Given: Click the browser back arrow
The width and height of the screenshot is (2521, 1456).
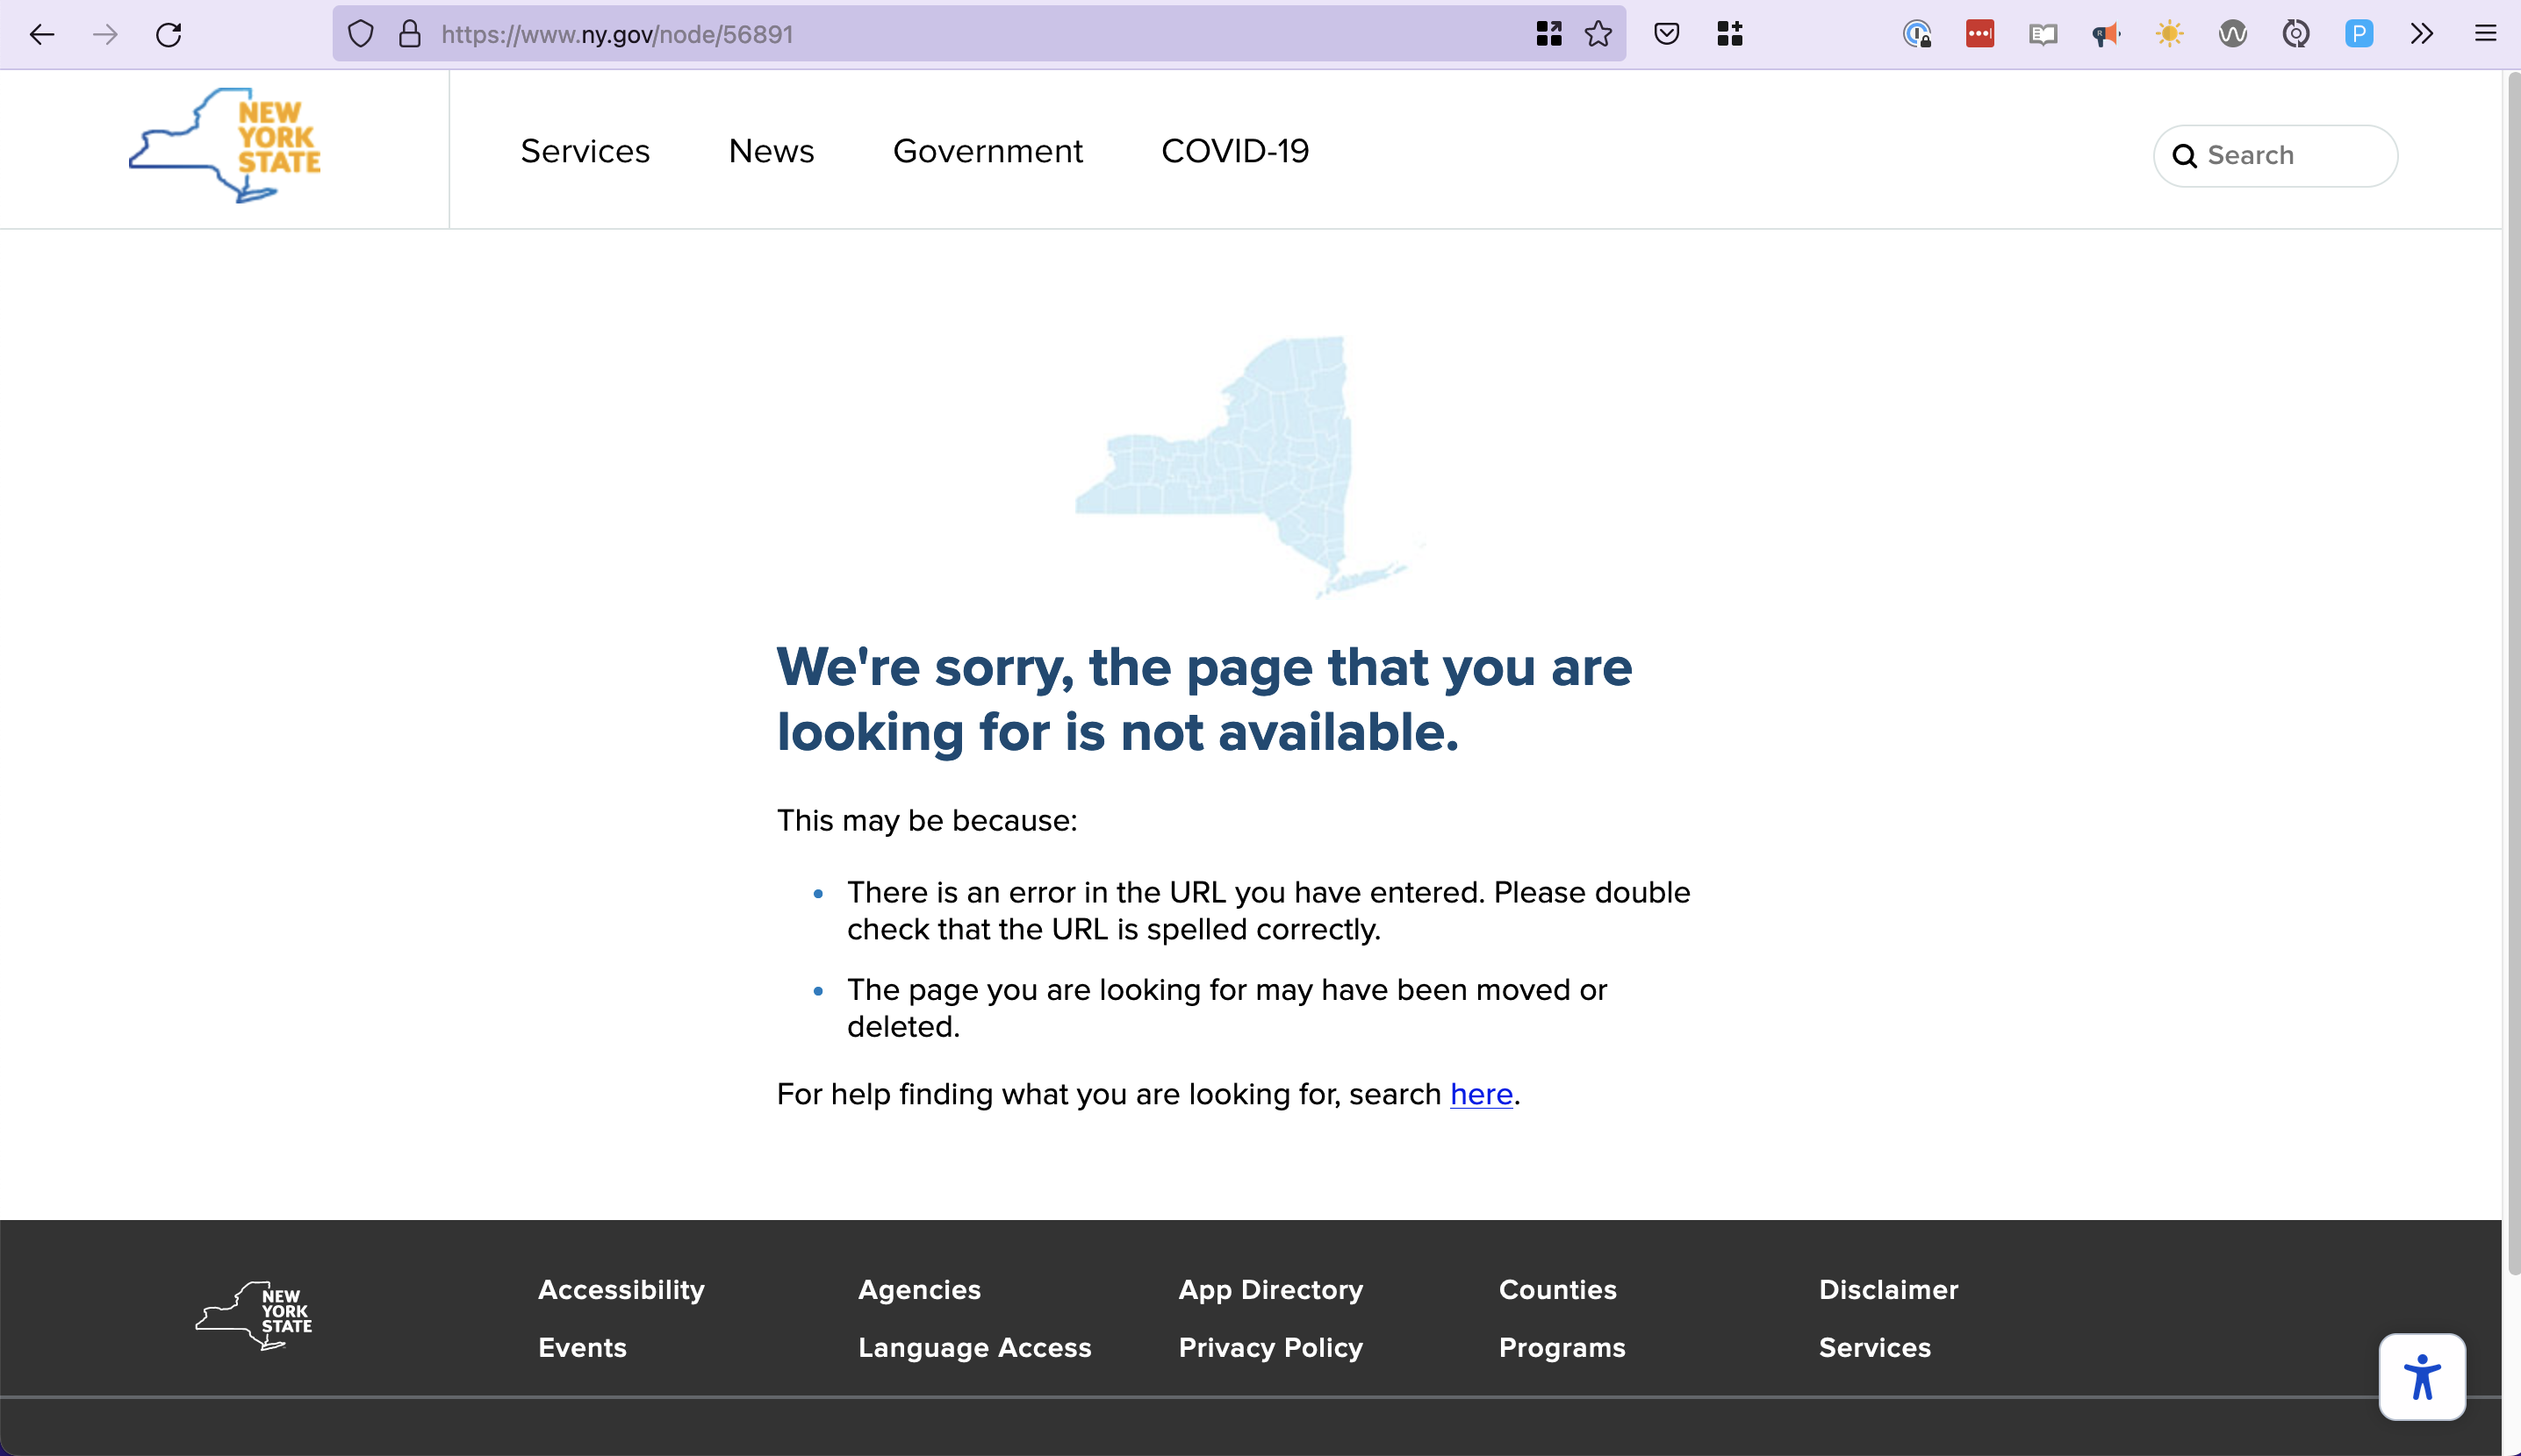Looking at the screenshot, I should click(42, 35).
